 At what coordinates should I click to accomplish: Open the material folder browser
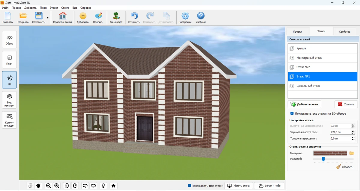pos(352,153)
